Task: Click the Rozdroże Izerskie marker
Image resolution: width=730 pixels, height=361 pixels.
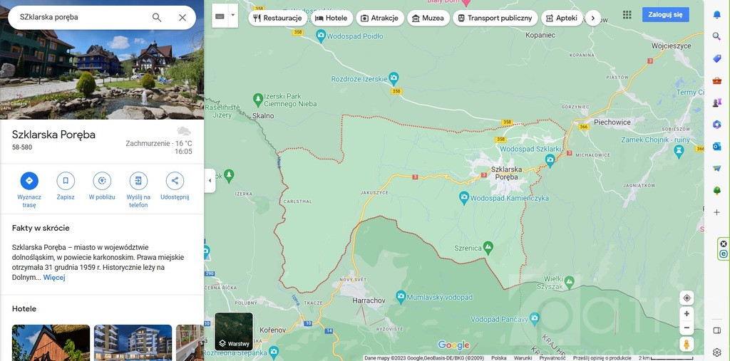Action: click(394, 77)
